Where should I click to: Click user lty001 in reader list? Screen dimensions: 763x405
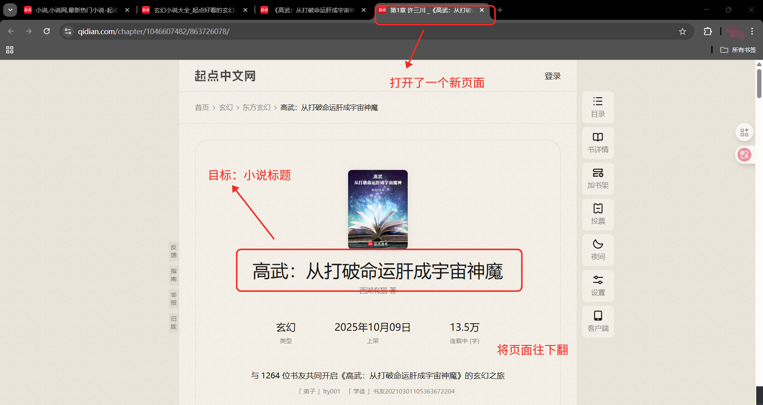[x=331, y=391]
